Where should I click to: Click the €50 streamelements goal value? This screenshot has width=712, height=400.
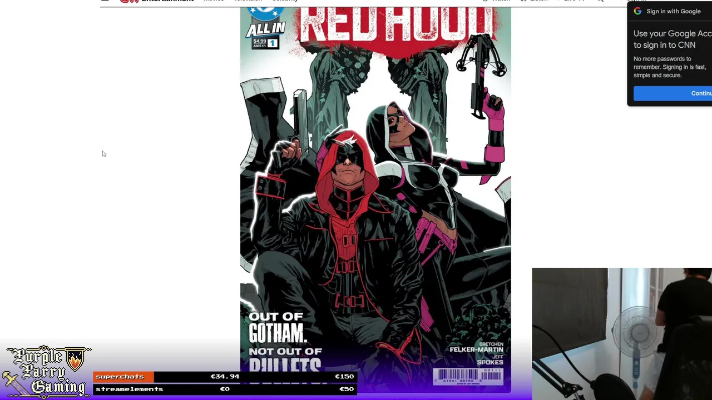(x=346, y=389)
